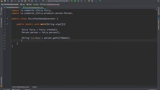
Task: Click the Project Structure icon in the toolbar
Action: click(92, 1)
